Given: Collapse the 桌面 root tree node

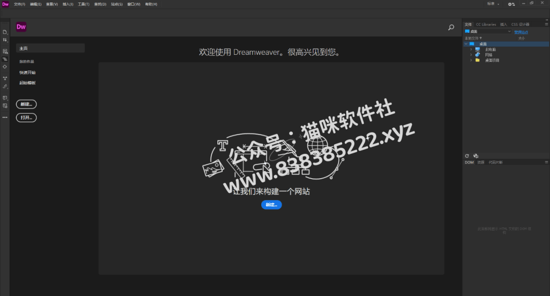Looking at the screenshot, I should click(x=466, y=44).
